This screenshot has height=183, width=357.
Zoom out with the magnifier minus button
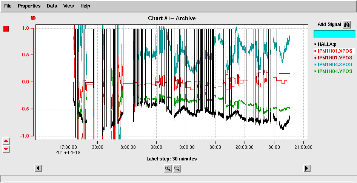[177, 168]
